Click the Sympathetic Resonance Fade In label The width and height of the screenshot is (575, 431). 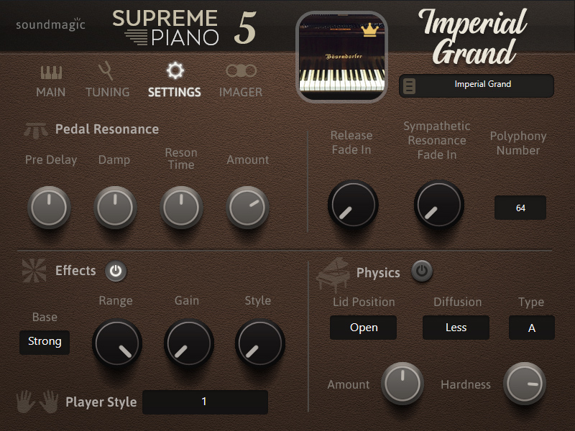[437, 140]
